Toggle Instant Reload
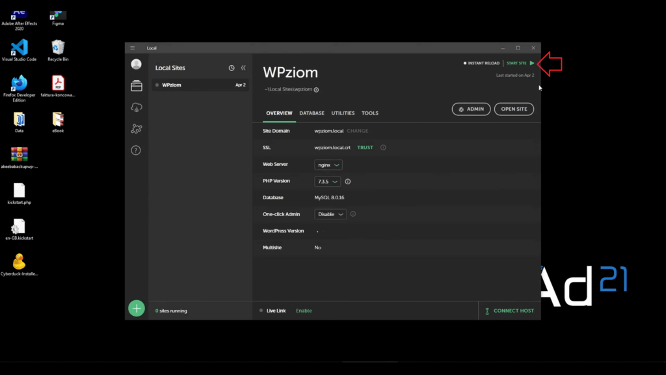Viewport: 666px width, 375px height. (481, 63)
